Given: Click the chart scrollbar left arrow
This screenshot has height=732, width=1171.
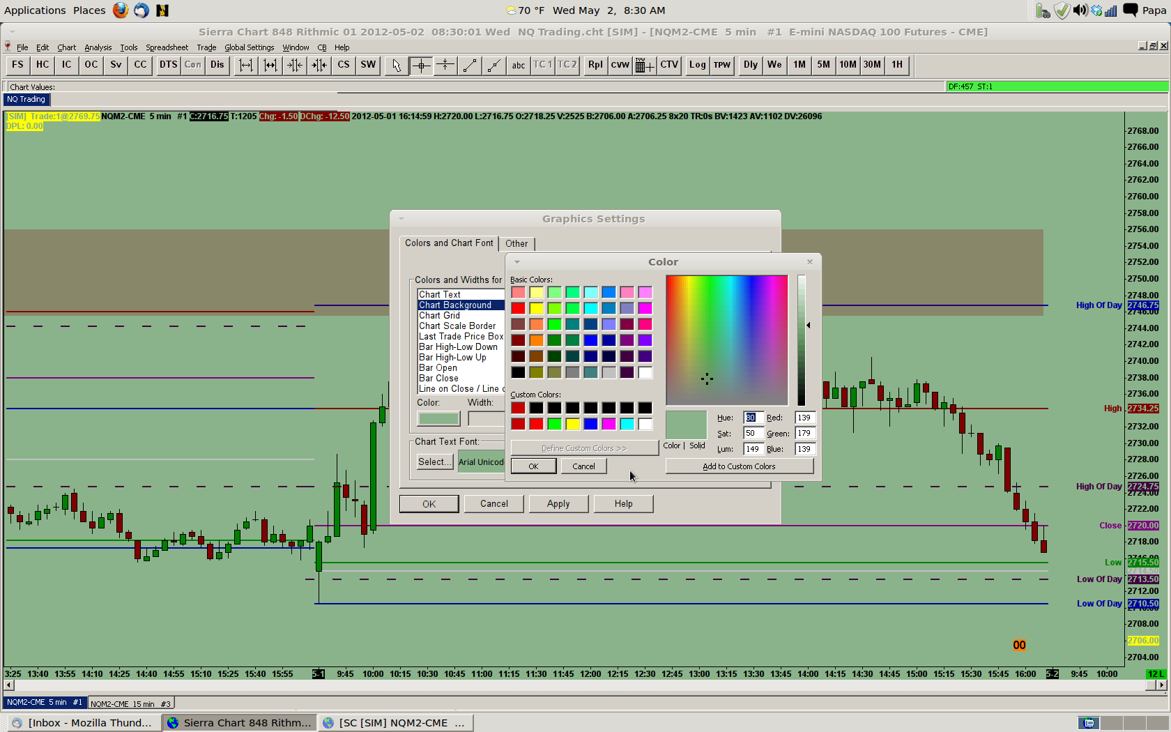Looking at the screenshot, I should [x=8, y=685].
